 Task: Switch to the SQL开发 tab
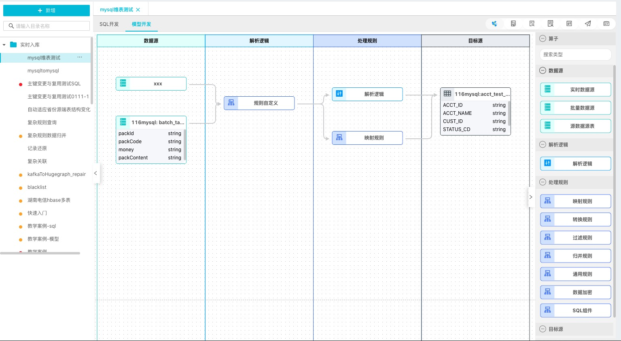(109, 24)
